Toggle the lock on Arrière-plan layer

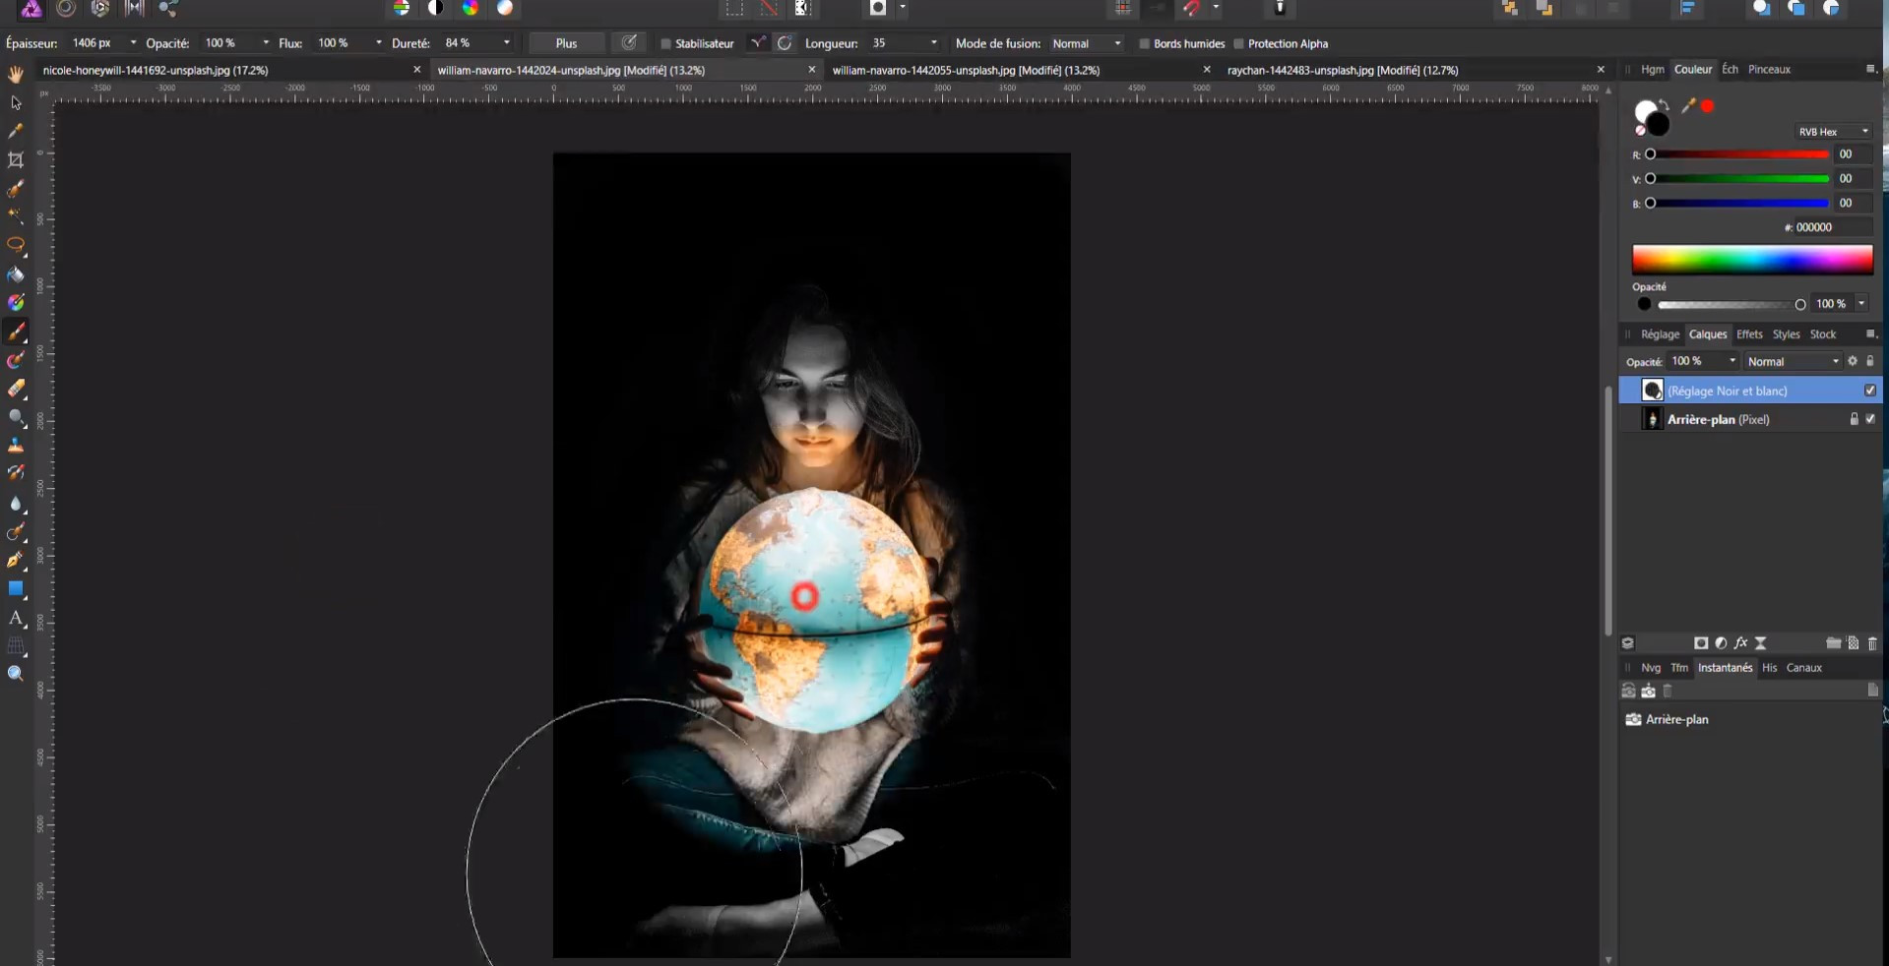pos(1854,419)
